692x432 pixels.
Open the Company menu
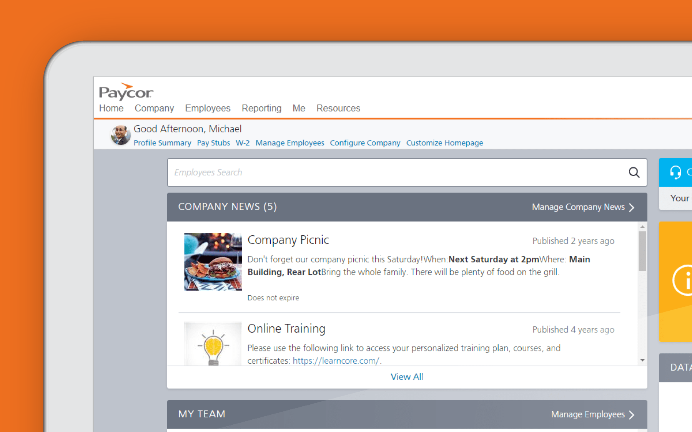click(x=154, y=108)
